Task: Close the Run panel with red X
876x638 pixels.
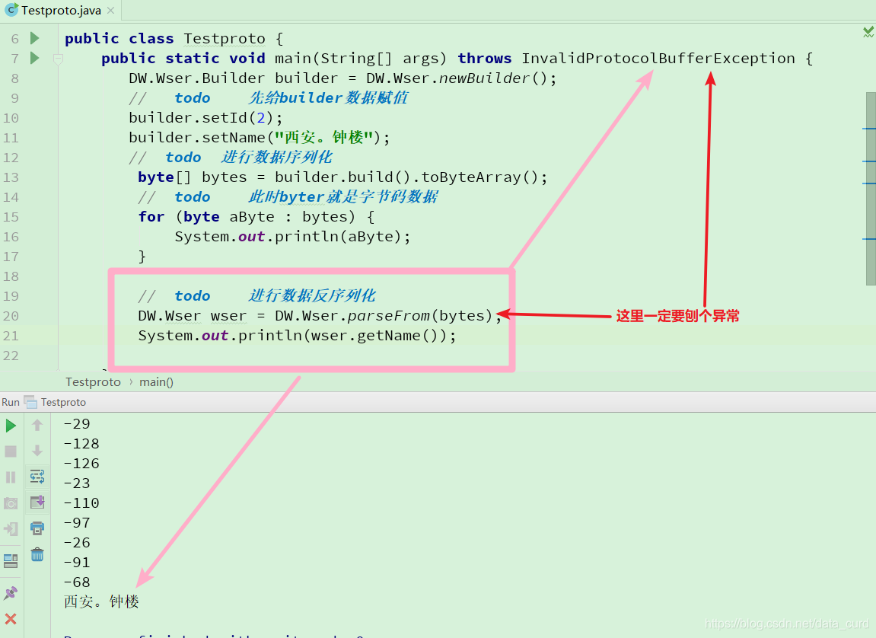Action: (11, 619)
